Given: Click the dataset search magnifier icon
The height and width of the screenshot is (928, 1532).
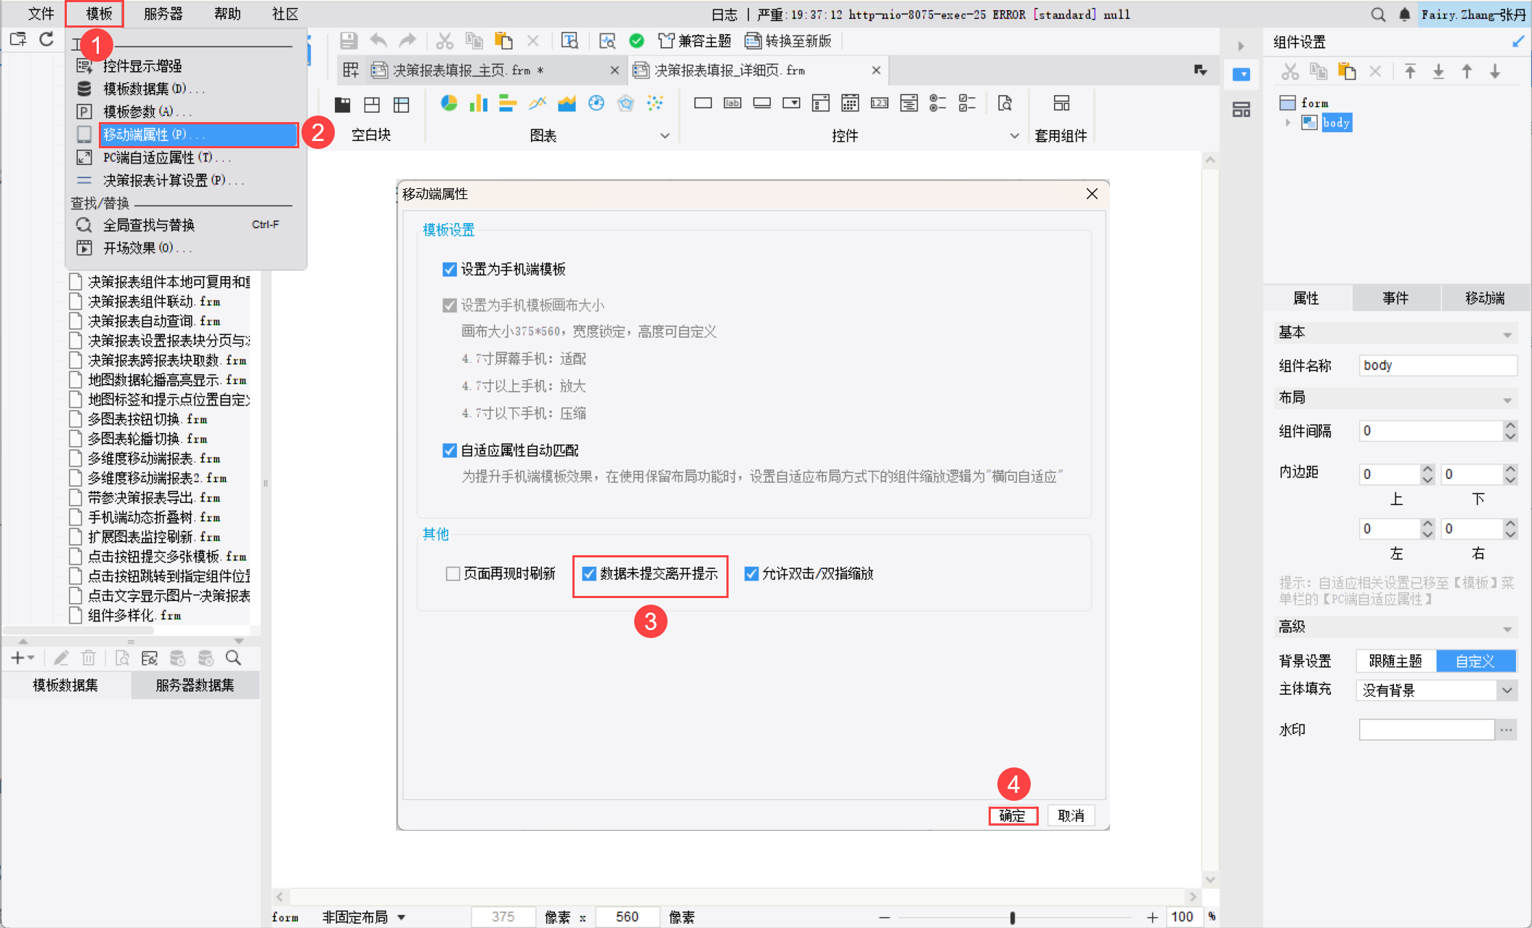Looking at the screenshot, I should tap(233, 658).
